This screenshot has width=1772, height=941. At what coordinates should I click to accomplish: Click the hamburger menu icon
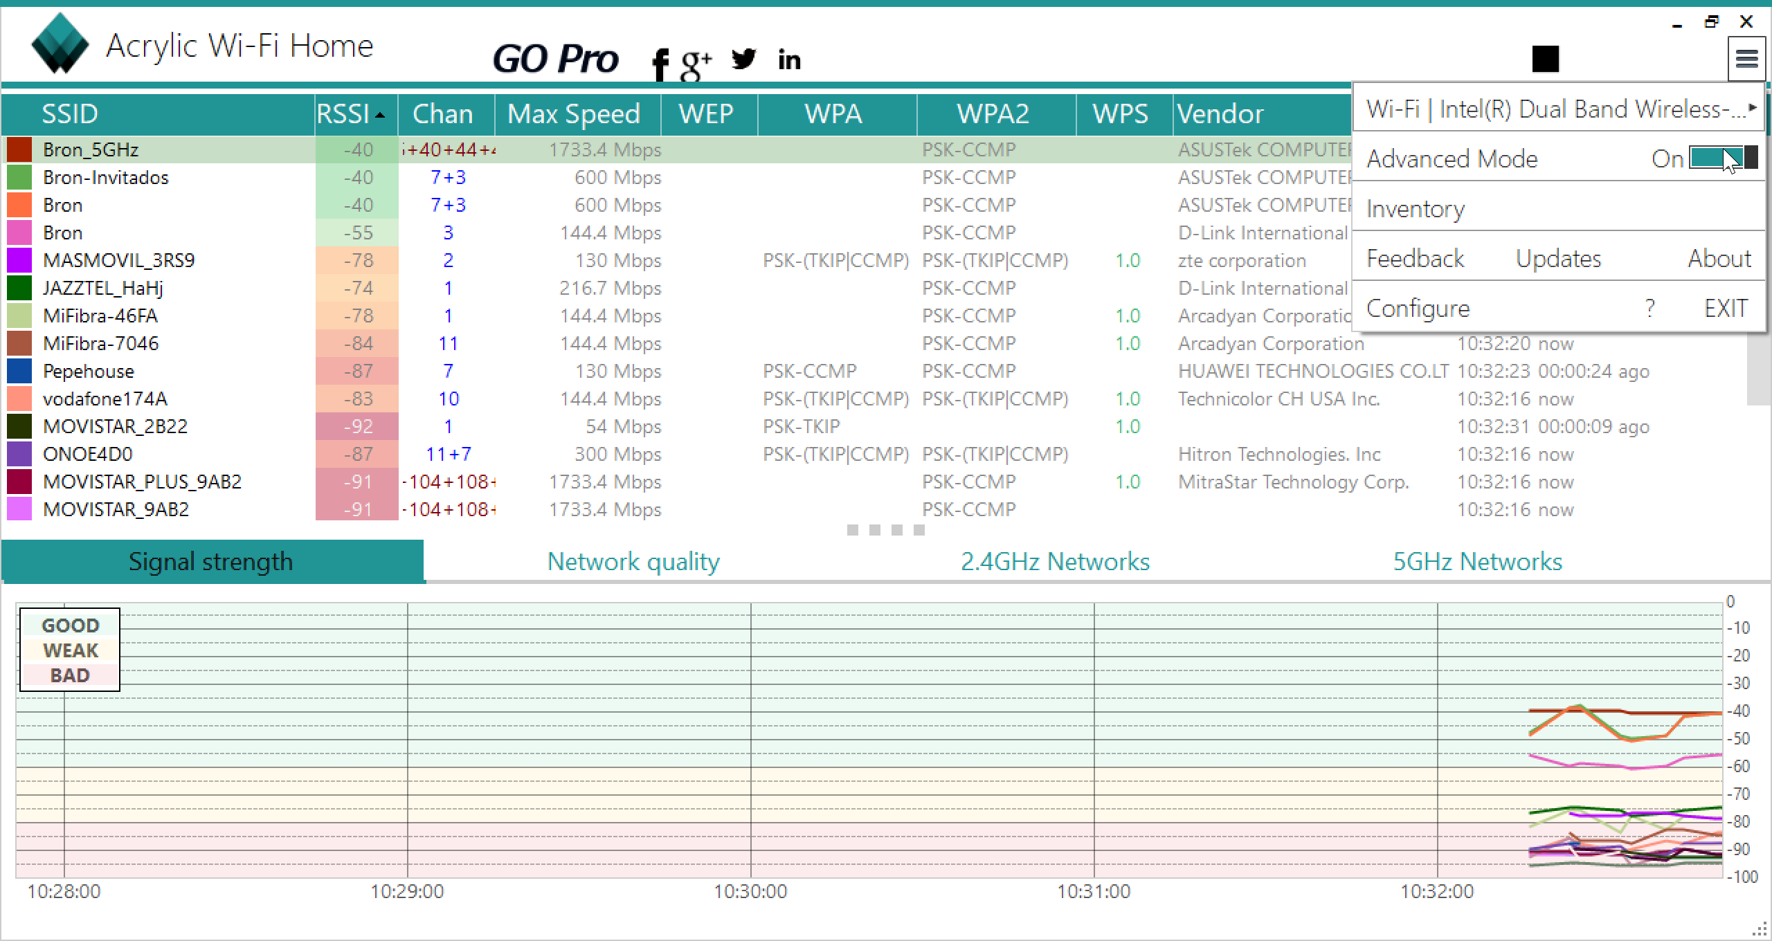1746,59
